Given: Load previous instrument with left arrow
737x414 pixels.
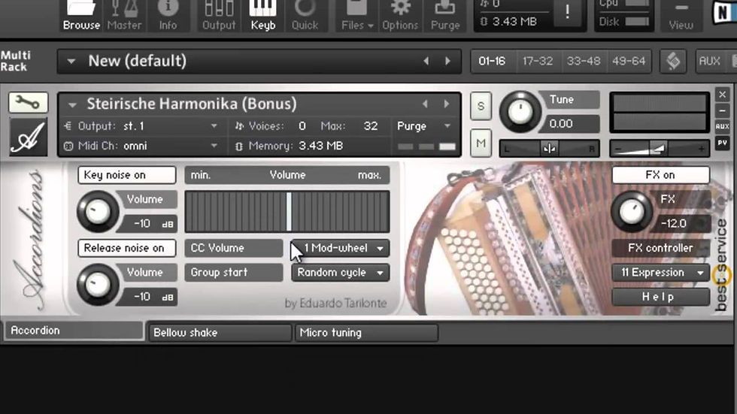Looking at the screenshot, I should pyautogui.click(x=425, y=104).
